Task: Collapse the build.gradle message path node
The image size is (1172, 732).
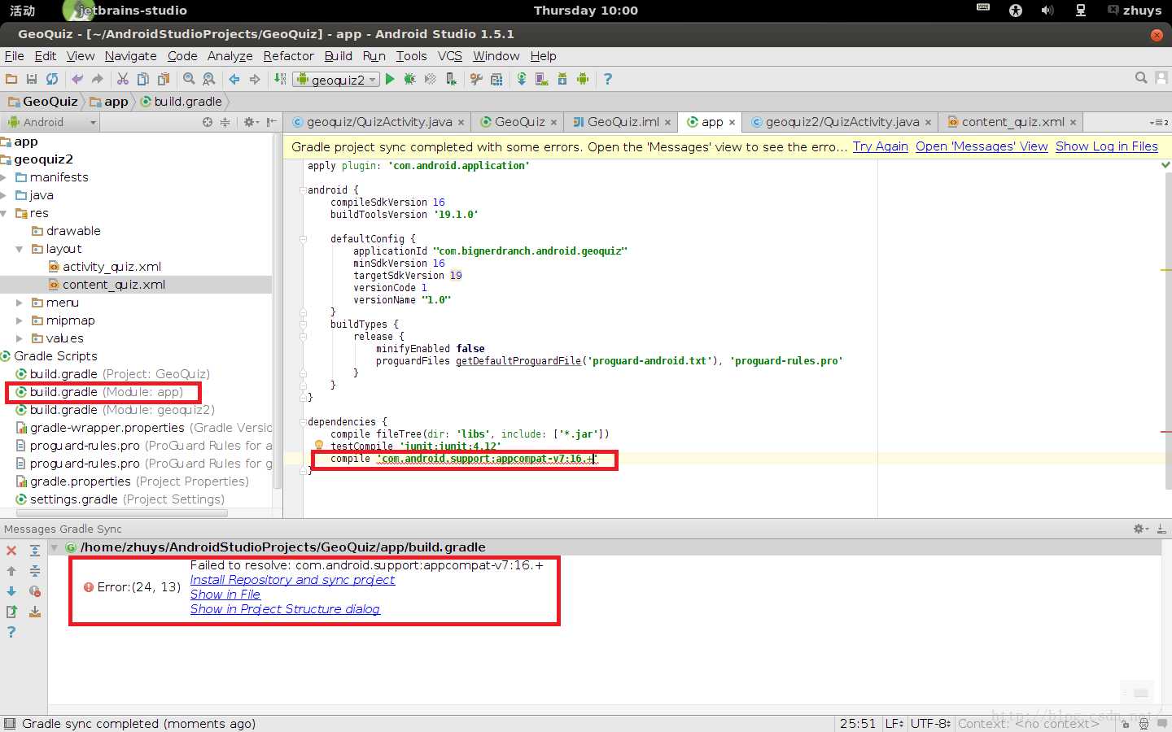Action: (x=55, y=547)
